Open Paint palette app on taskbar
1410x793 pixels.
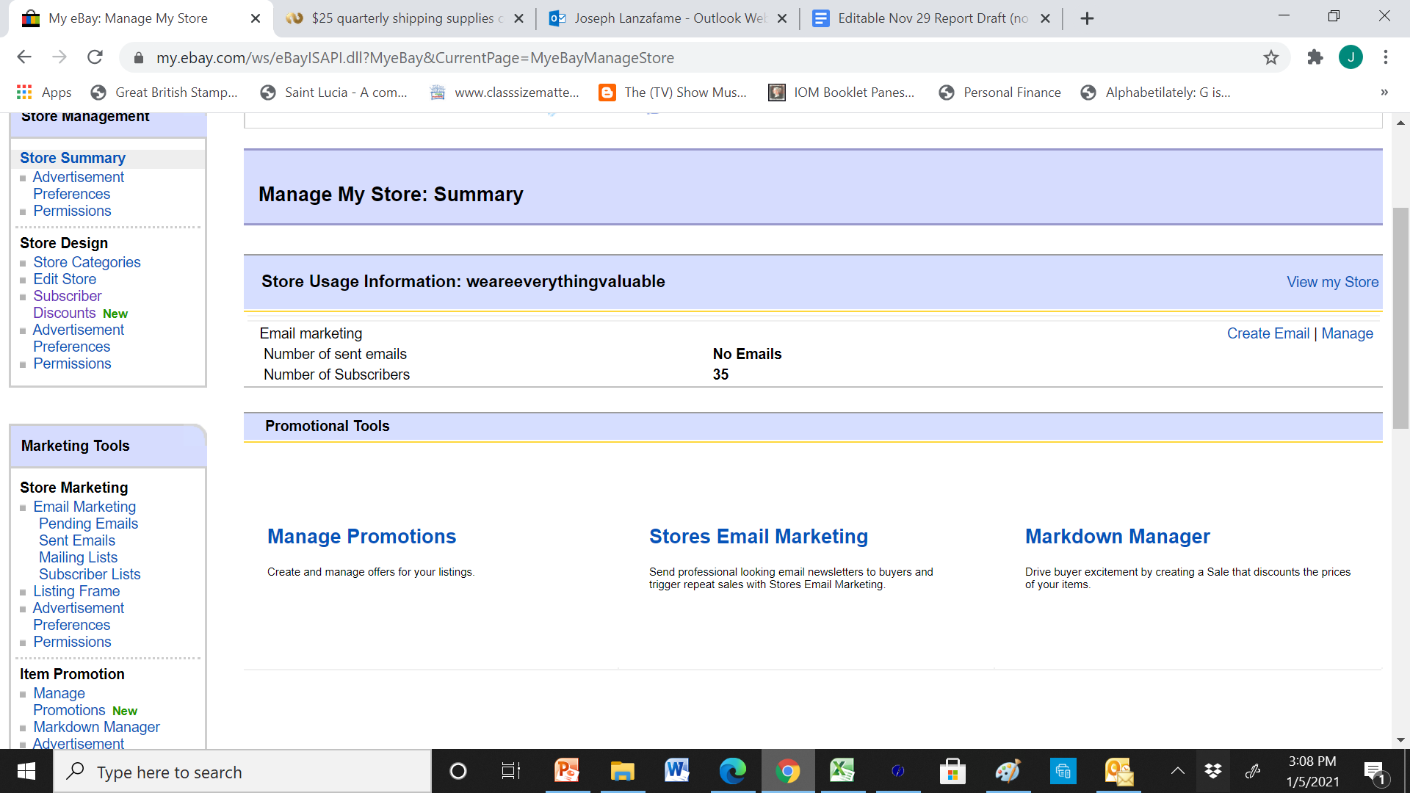pos(1008,771)
